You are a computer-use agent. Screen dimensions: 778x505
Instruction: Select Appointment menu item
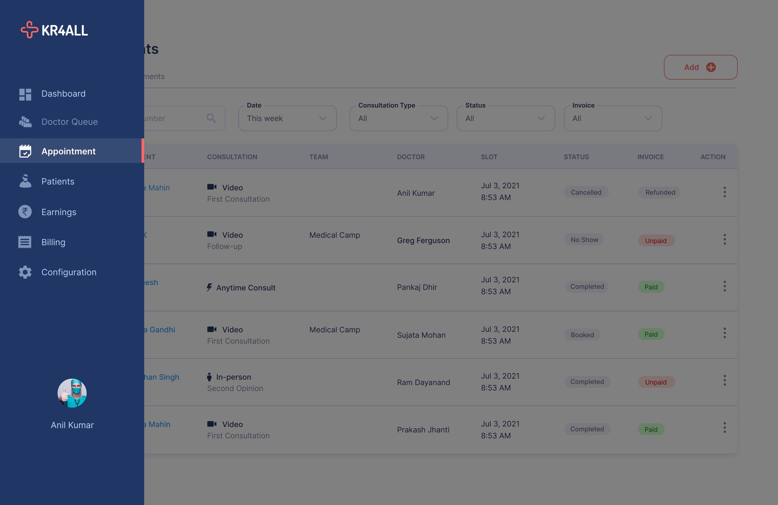point(72,151)
